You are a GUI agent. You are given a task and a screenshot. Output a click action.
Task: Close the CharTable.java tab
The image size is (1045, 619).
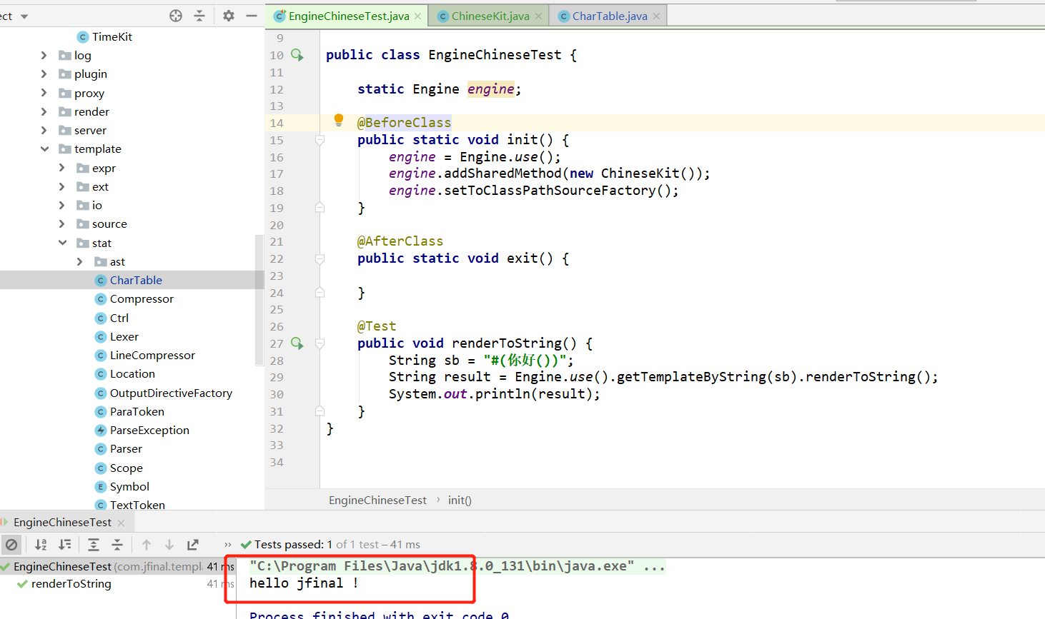[656, 16]
